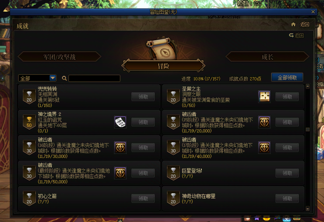The width and height of the screenshot is (324, 222).
Task: Open the 全部 filter dropdown
Action: tap(37, 78)
